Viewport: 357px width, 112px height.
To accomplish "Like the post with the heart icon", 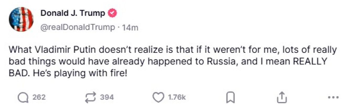I will pos(158,97).
